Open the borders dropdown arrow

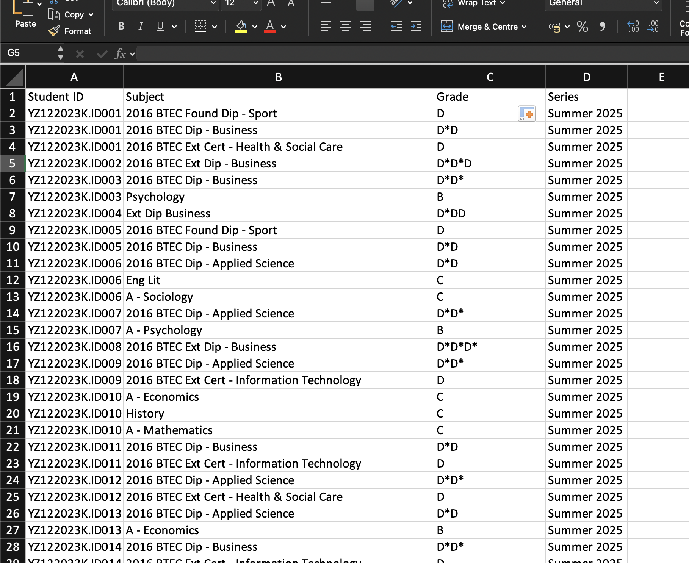215,27
